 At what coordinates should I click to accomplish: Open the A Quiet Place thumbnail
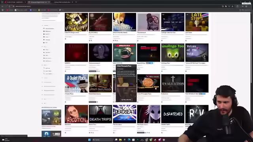click(x=76, y=83)
